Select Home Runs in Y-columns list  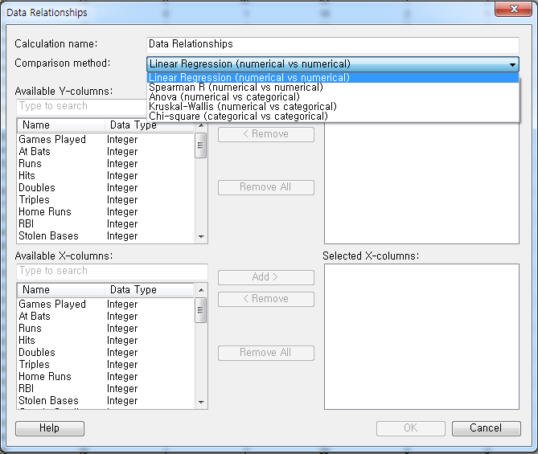(105, 211)
